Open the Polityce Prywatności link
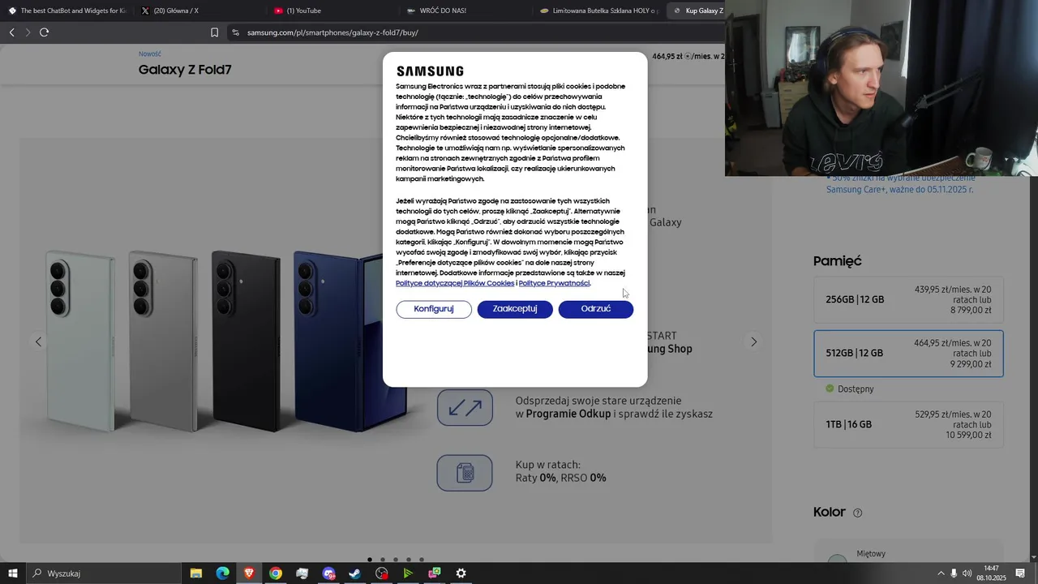Screen dimensions: 1038x584 click(554, 283)
